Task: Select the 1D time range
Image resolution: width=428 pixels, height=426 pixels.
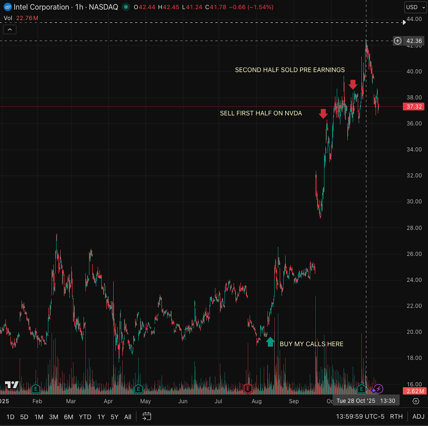Action: coord(10,417)
